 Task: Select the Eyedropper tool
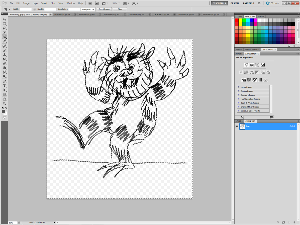(5, 41)
